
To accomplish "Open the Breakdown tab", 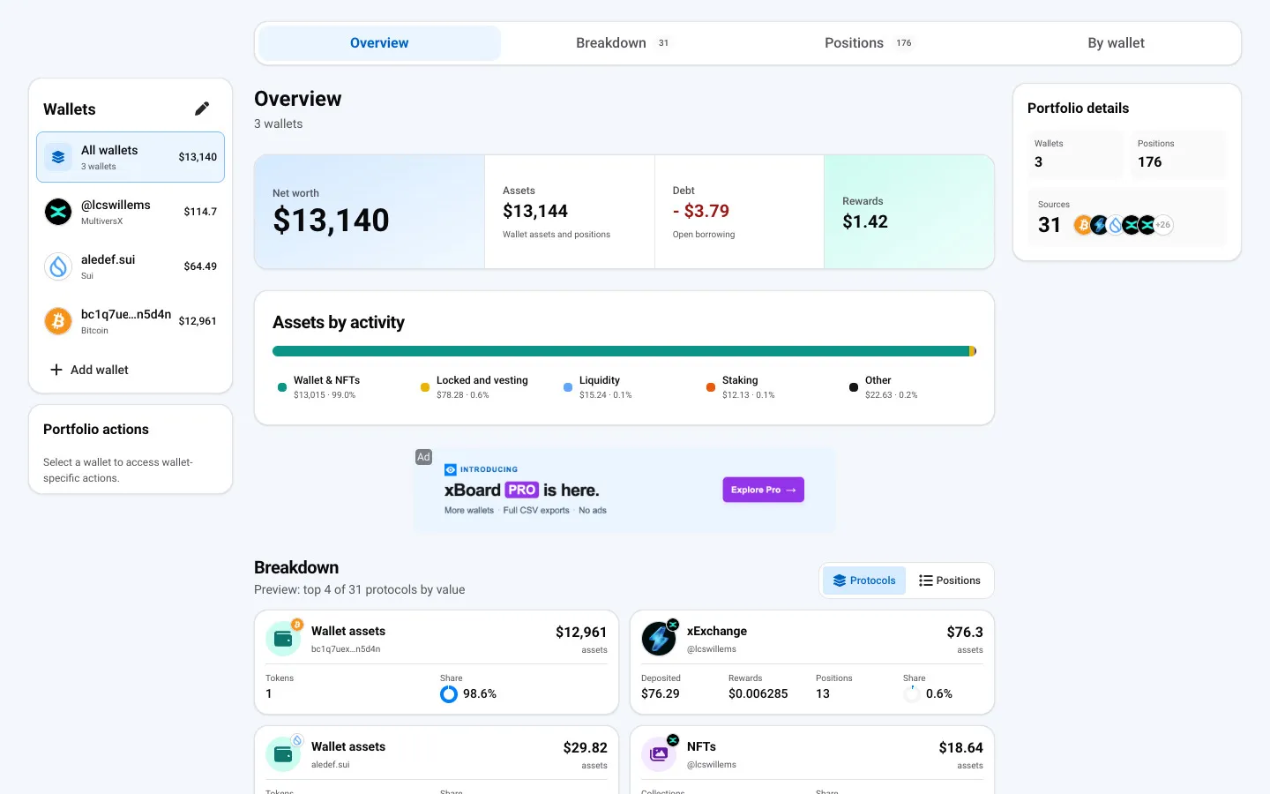I will 622,43.
